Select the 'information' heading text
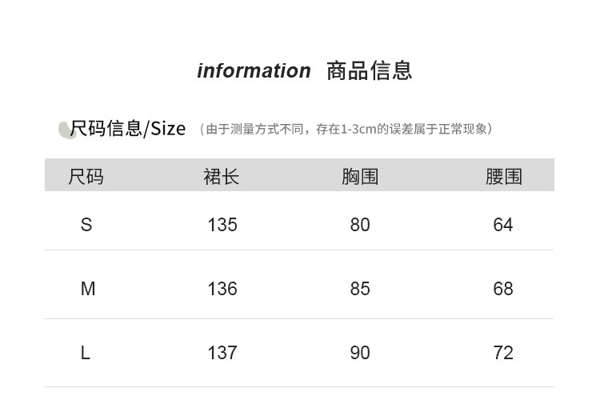The width and height of the screenshot is (600, 404). click(254, 71)
